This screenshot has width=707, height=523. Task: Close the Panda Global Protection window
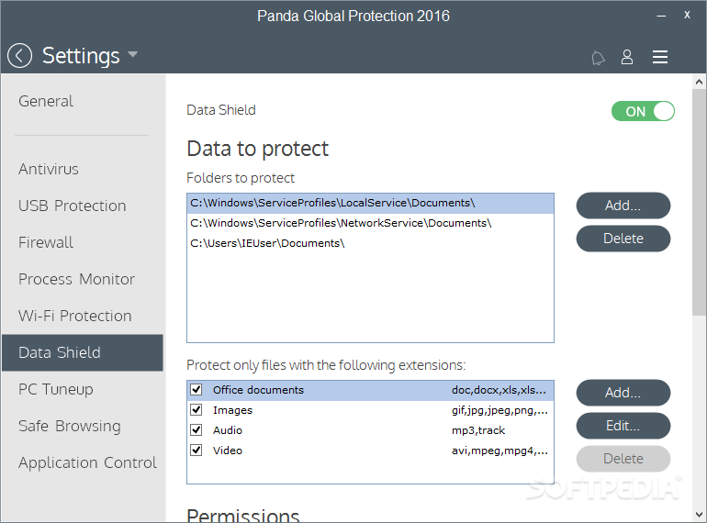(687, 15)
